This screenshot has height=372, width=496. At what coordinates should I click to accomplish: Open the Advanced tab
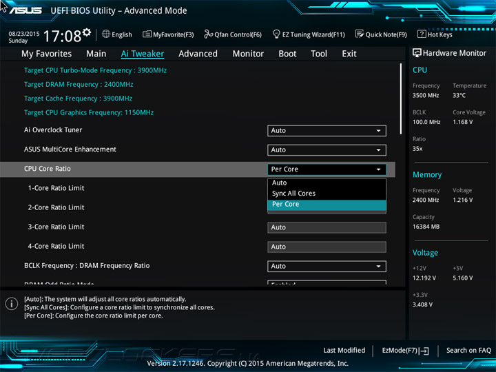[198, 54]
